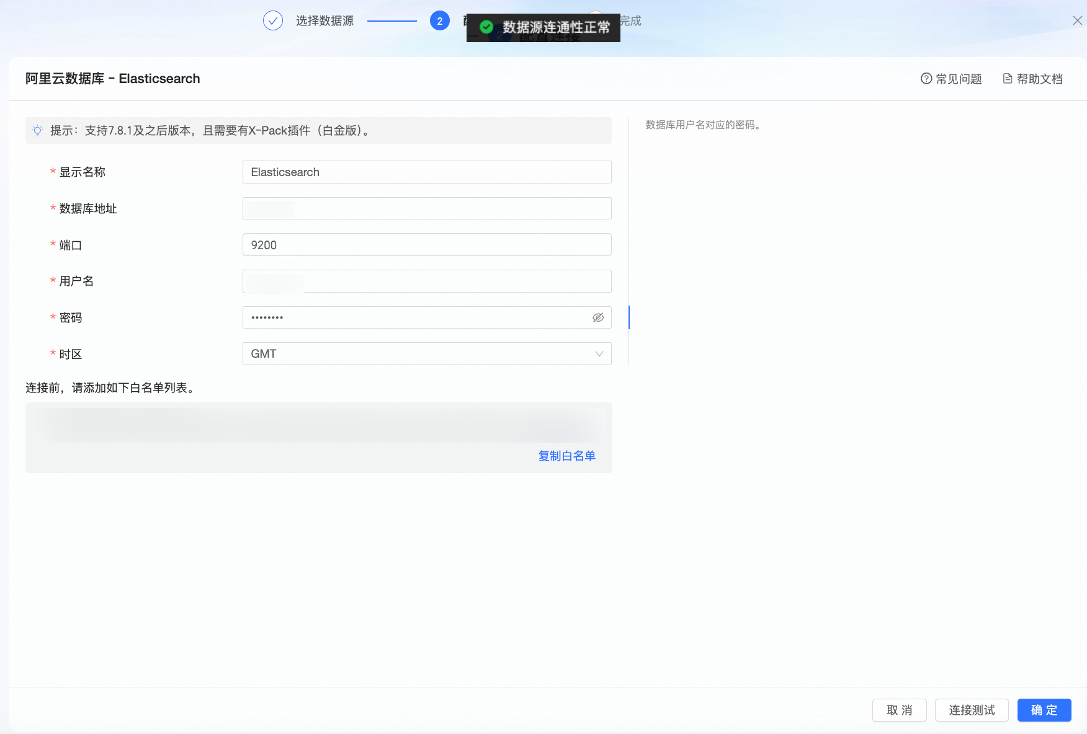
Task: Click the lightbulb tip icon
Action: click(38, 130)
